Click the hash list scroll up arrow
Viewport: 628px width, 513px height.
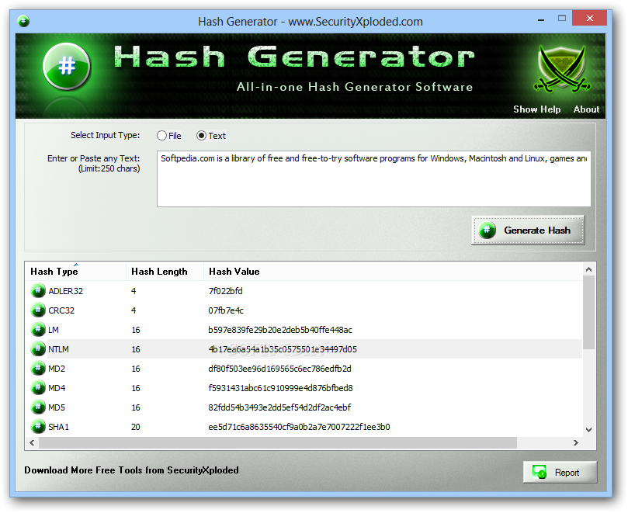click(x=588, y=269)
